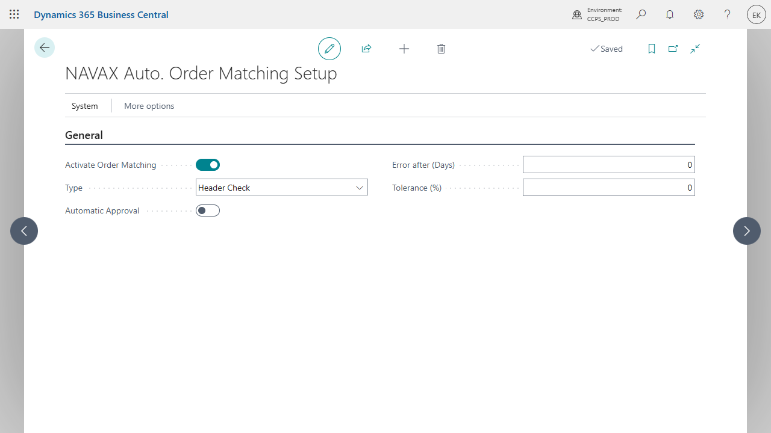Open the search magnifier icon

641,14
